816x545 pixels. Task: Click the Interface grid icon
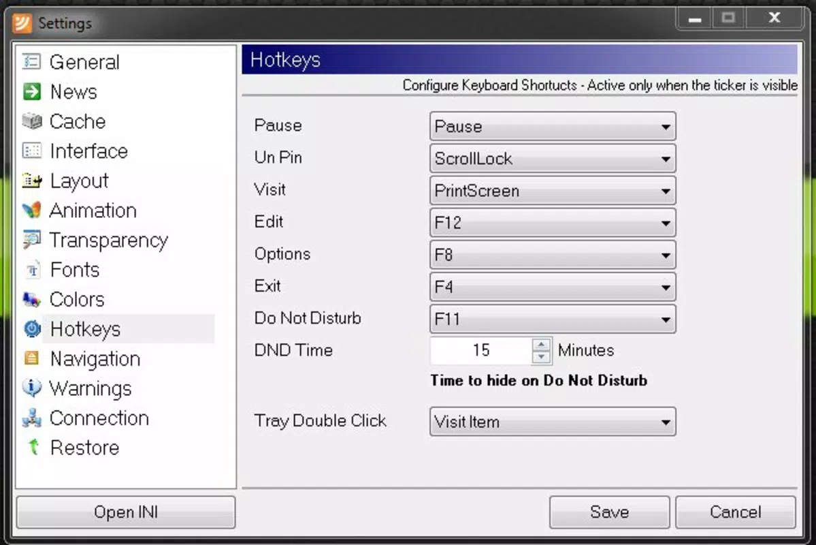coord(32,151)
